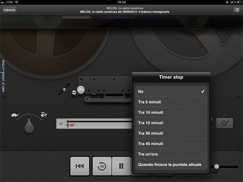Screen dimensions: 243x182
Task: Tap the episode list icon top right
Action: (237, 10)
